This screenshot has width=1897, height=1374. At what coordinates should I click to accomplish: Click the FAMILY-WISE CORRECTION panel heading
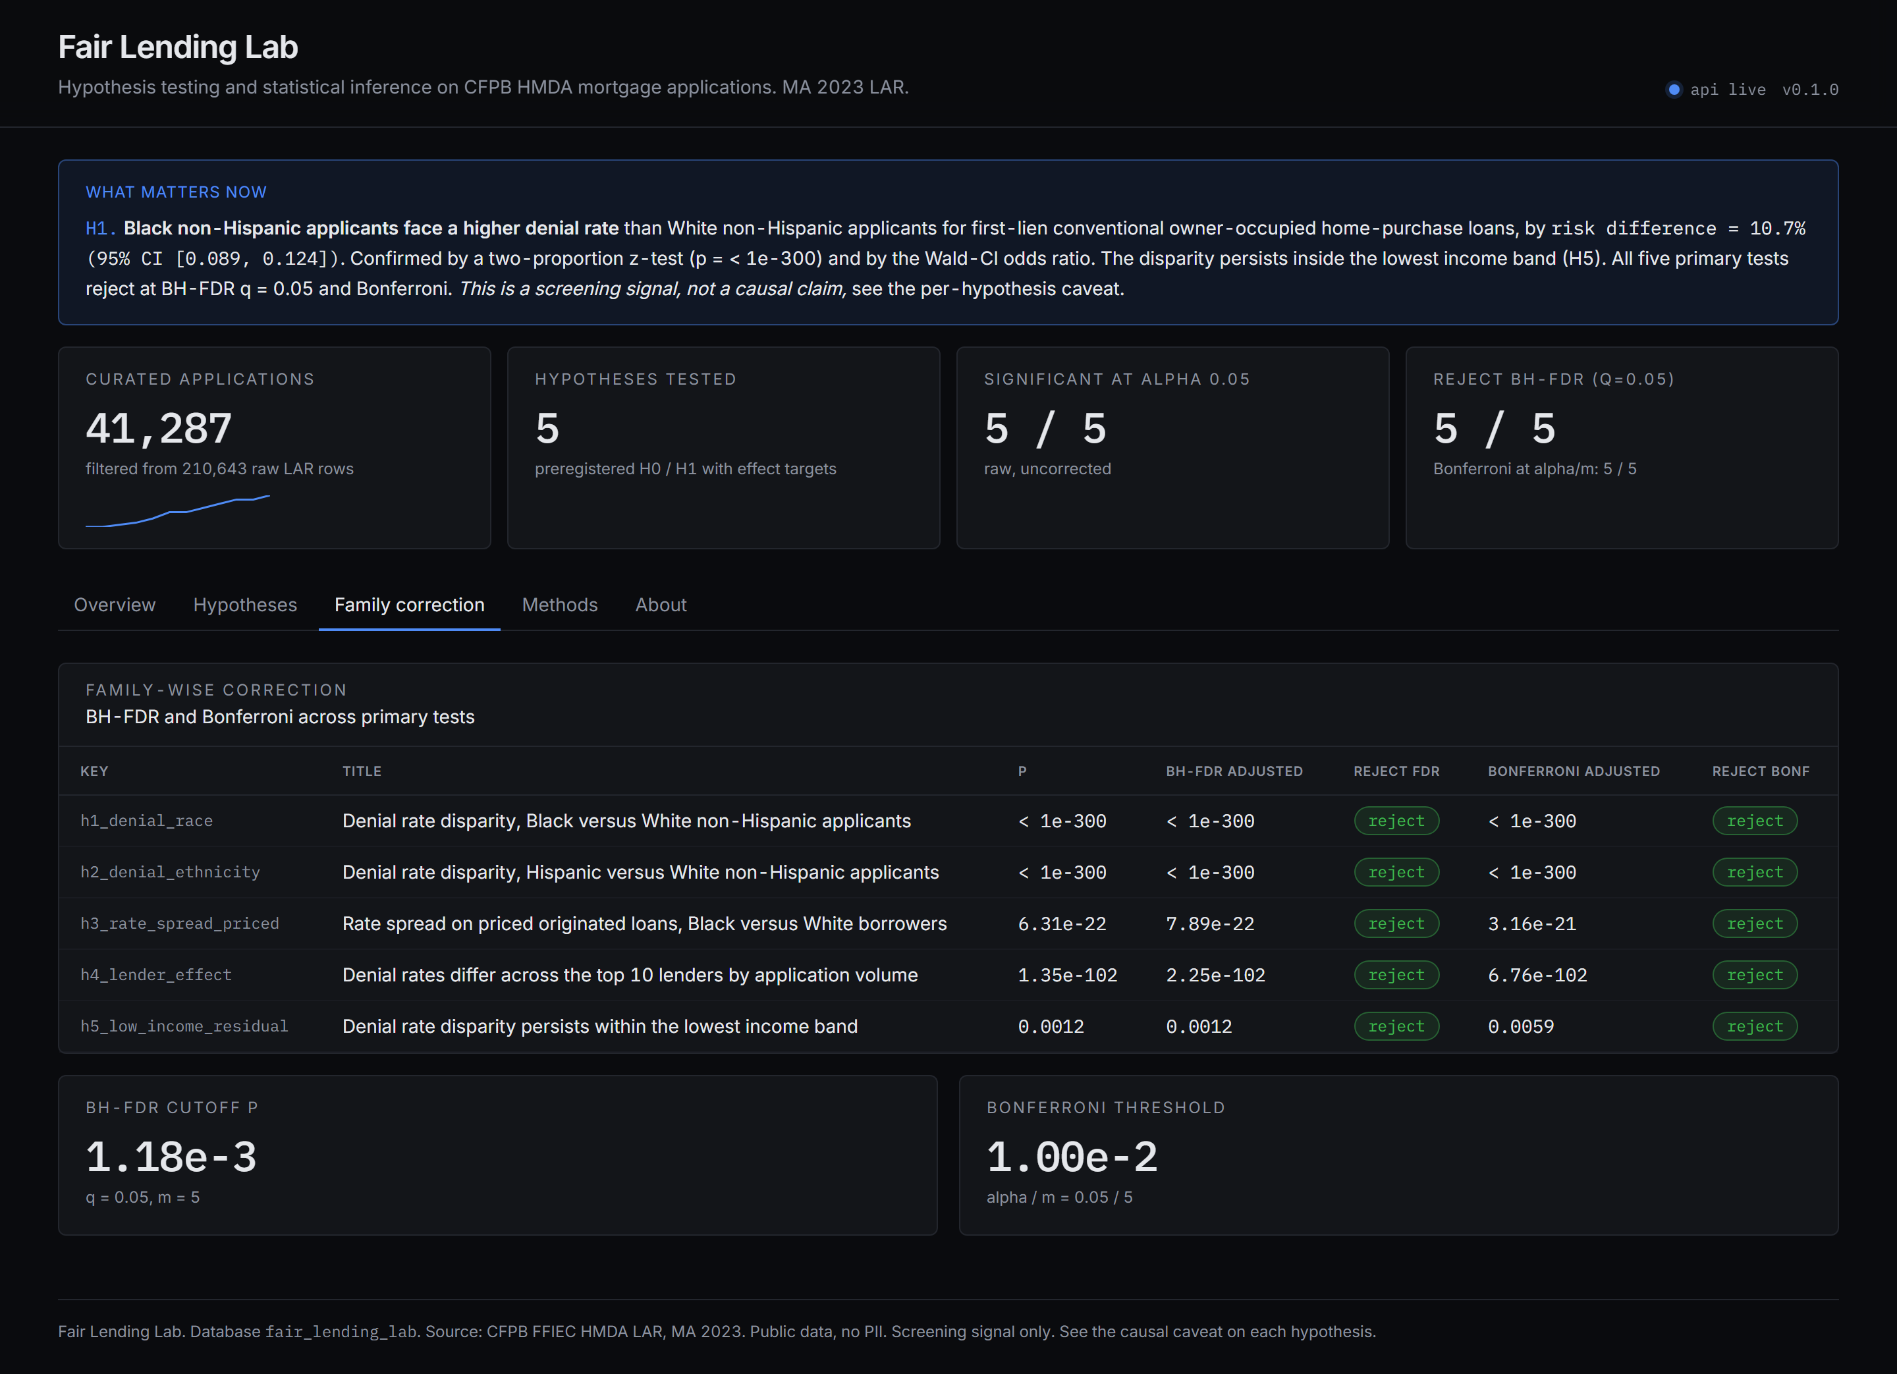point(216,690)
